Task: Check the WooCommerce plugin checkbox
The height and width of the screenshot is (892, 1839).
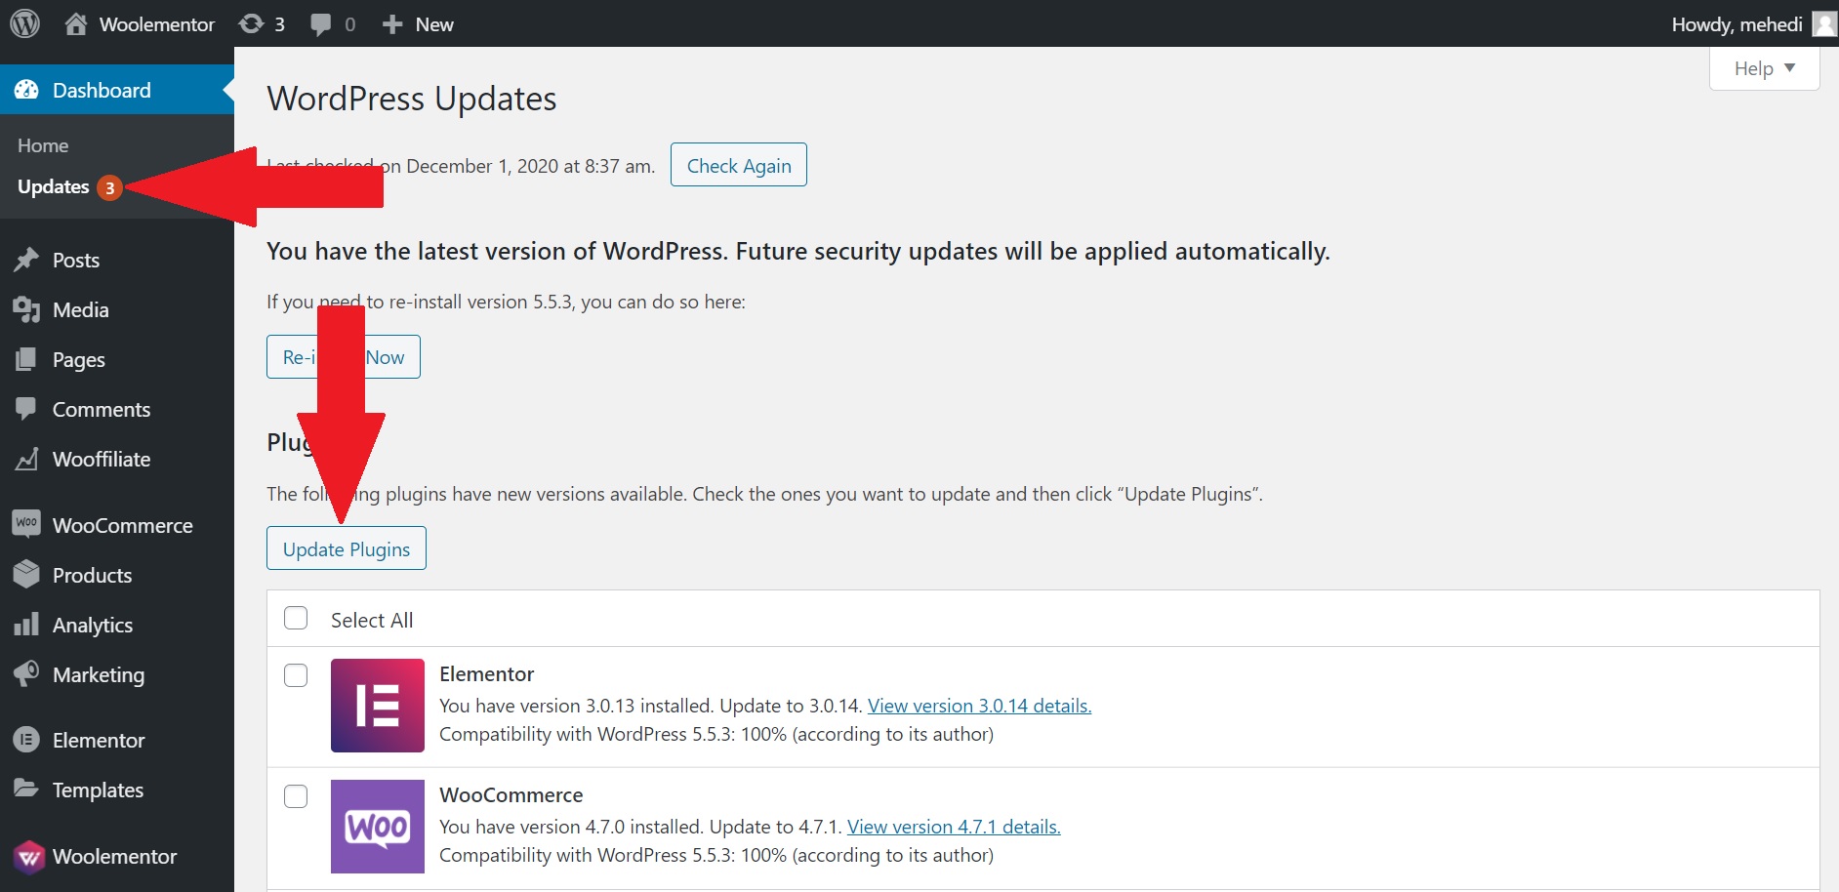Action: pos(296,796)
